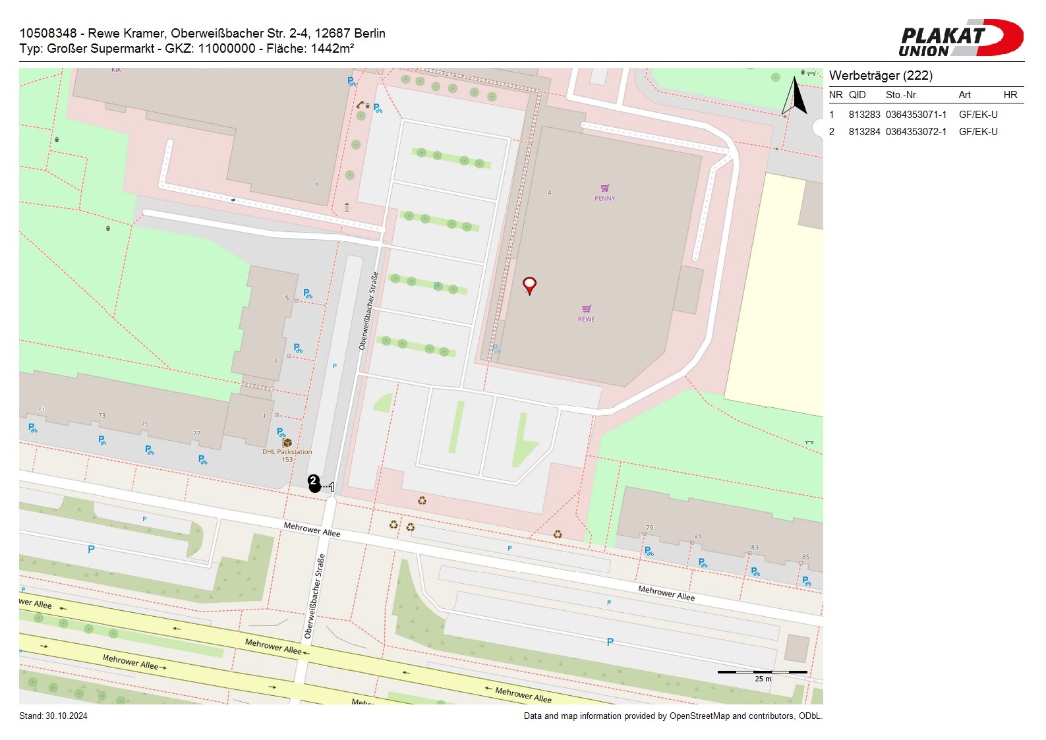
Task: Click the Plakat Union logo
Action: pyautogui.click(x=960, y=38)
